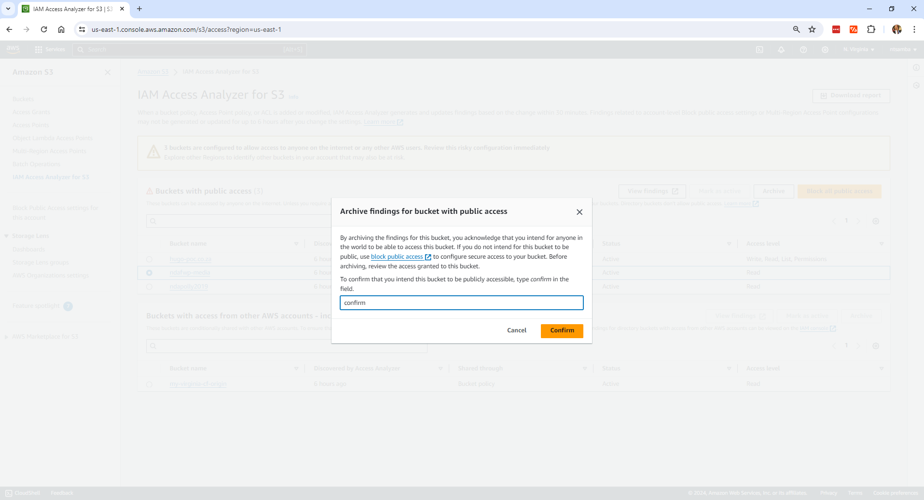Reload the page with browser refresh icon
This screenshot has height=500, width=924.
[x=44, y=29]
